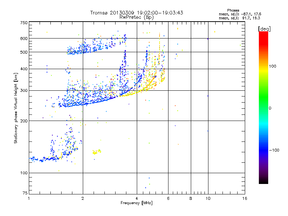The height and width of the screenshot is (216, 288).
Task: Click the colorbar label '-100'
Action: click(x=274, y=150)
